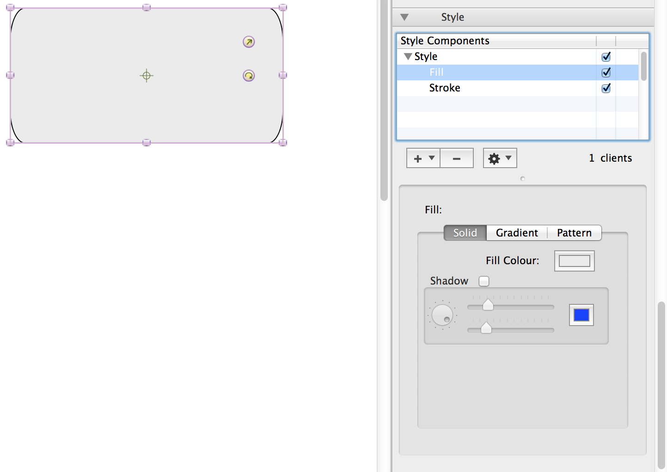This screenshot has height=472, width=667.
Task: Click the inspector panel vertical scrollbar
Action: tap(661, 385)
